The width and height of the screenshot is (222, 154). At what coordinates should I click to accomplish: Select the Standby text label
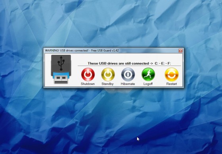click(107, 84)
